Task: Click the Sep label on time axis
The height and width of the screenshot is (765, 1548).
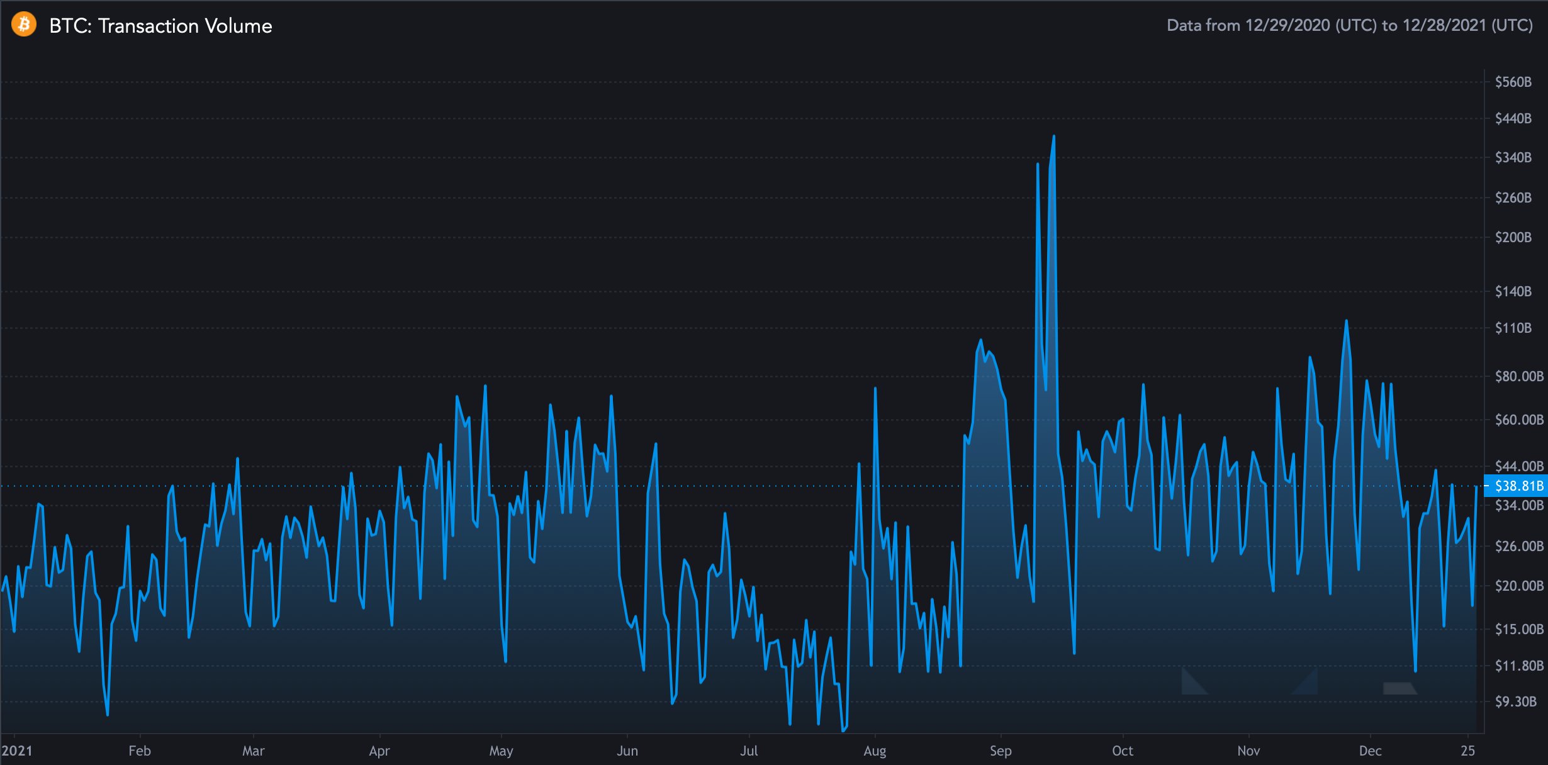Action: coord(1001,751)
